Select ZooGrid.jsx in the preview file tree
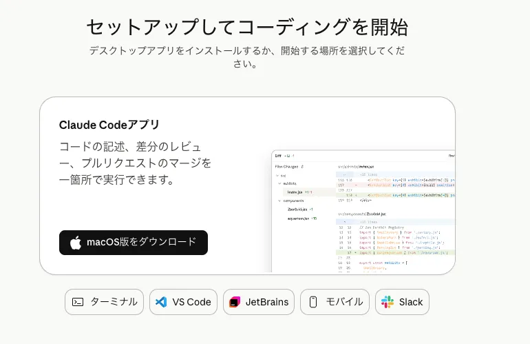The image size is (530, 344). (297, 210)
